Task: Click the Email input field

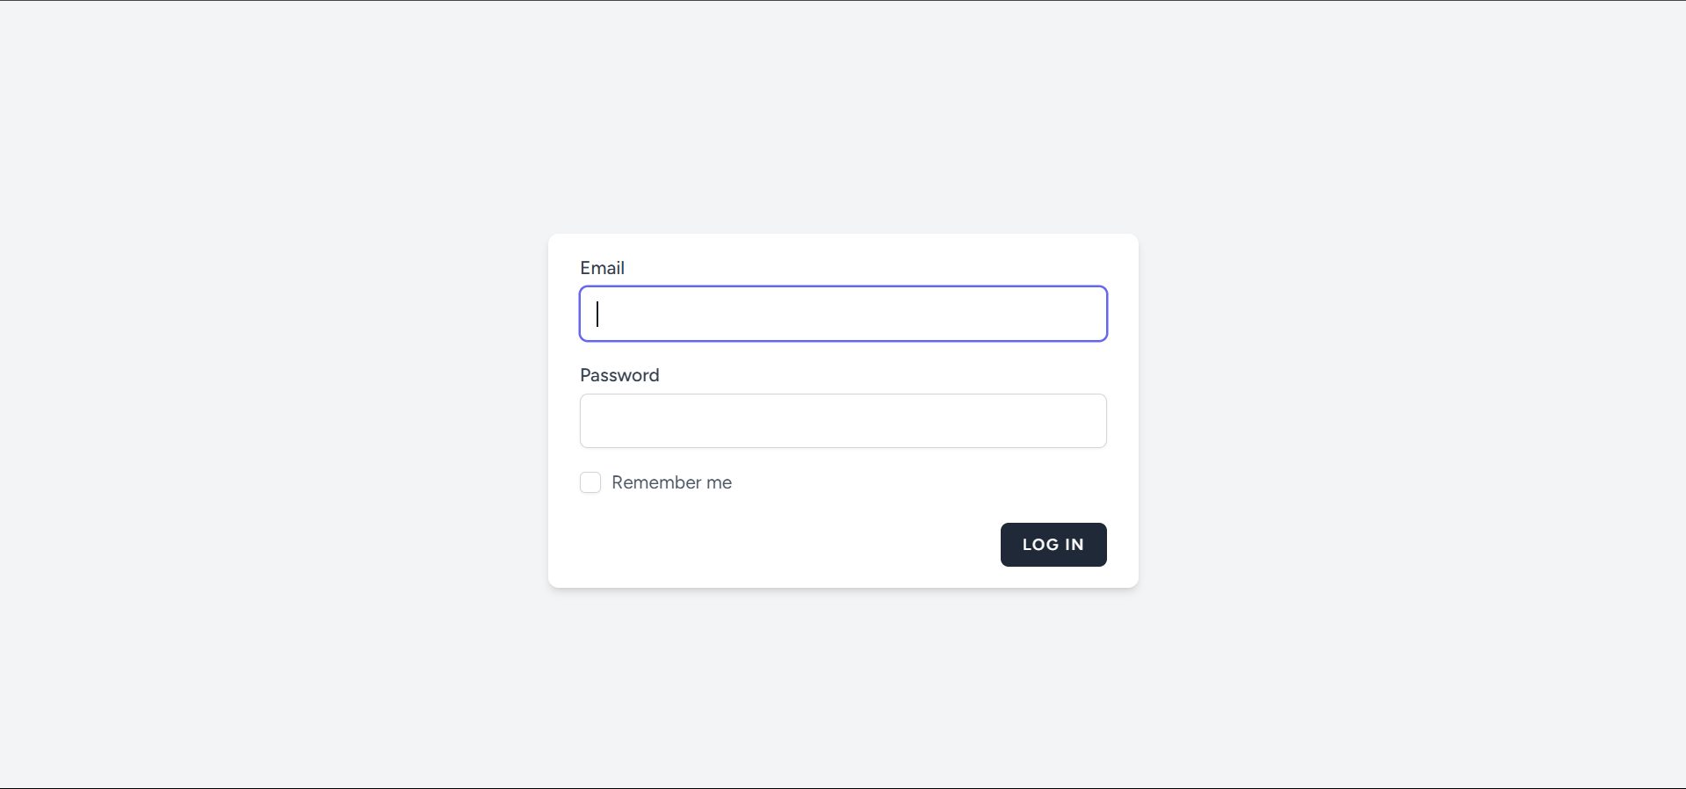Action: point(843,314)
